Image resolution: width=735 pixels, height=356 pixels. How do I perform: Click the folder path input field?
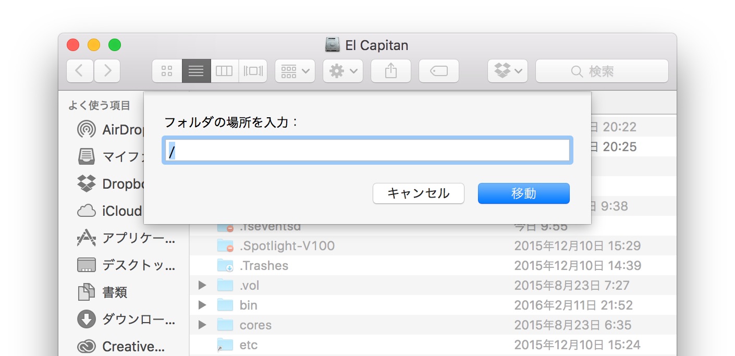click(x=367, y=151)
